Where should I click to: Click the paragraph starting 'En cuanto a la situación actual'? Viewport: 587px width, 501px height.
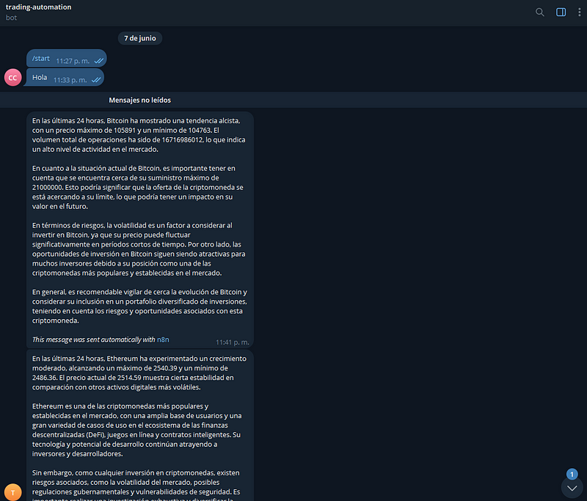coord(138,187)
